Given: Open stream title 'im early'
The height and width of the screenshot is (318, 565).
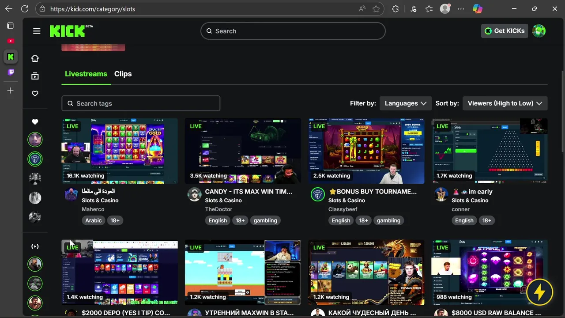Looking at the screenshot, I should pos(472,192).
